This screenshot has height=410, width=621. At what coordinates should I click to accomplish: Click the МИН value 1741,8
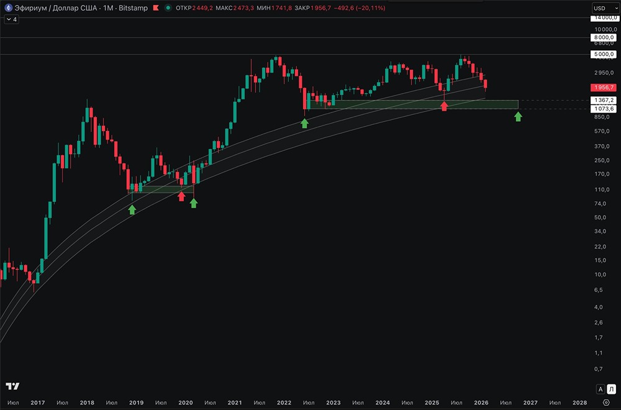(281, 8)
